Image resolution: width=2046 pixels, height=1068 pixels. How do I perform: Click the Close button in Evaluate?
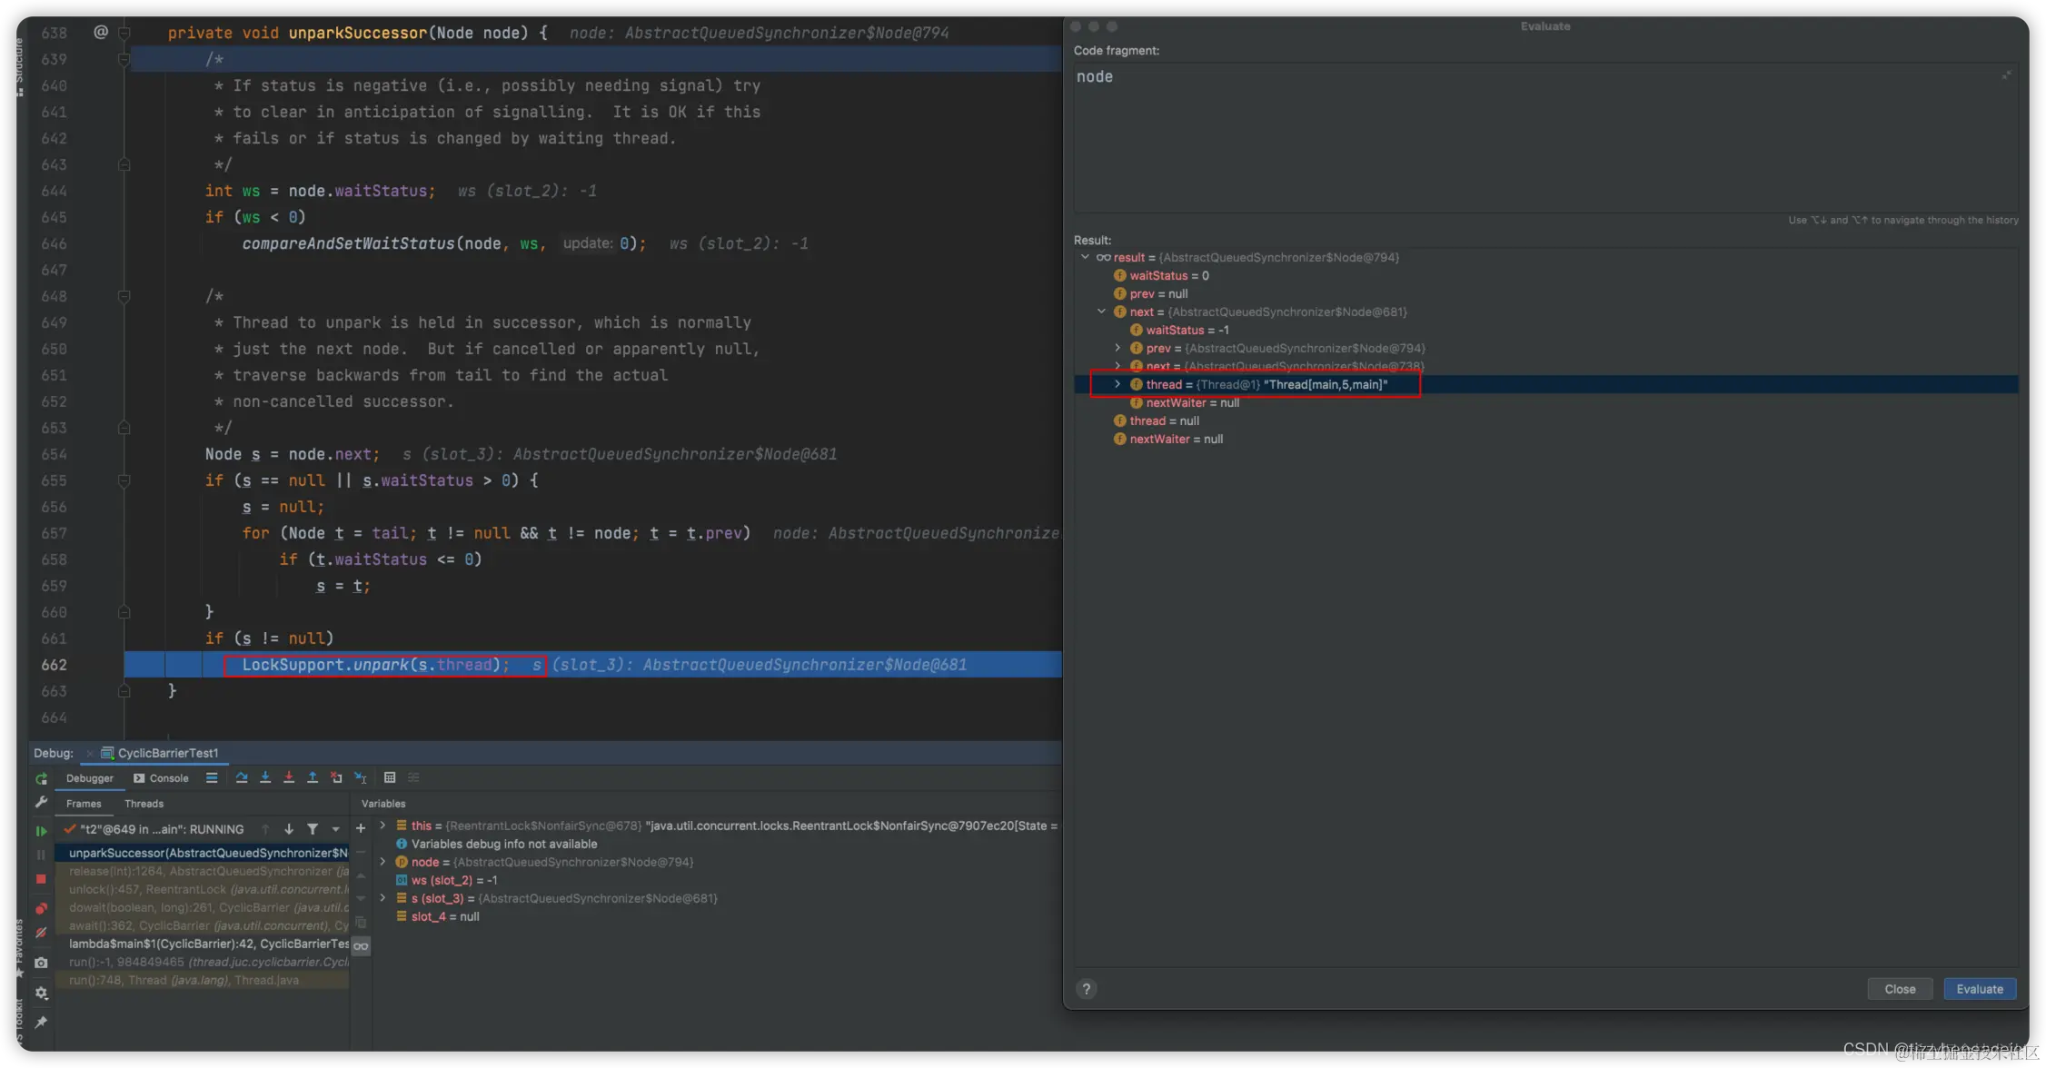click(1900, 989)
